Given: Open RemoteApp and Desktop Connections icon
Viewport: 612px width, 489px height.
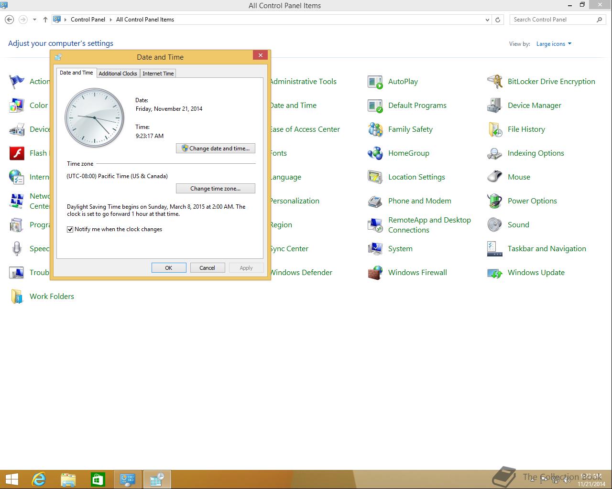Looking at the screenshot, I should point(375,225).
